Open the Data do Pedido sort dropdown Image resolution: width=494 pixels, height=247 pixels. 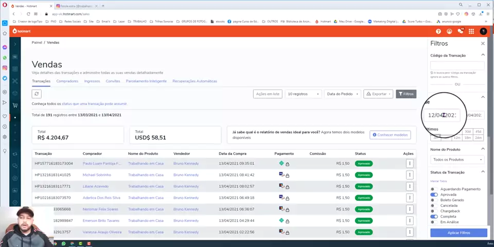[x=342, y=94]
